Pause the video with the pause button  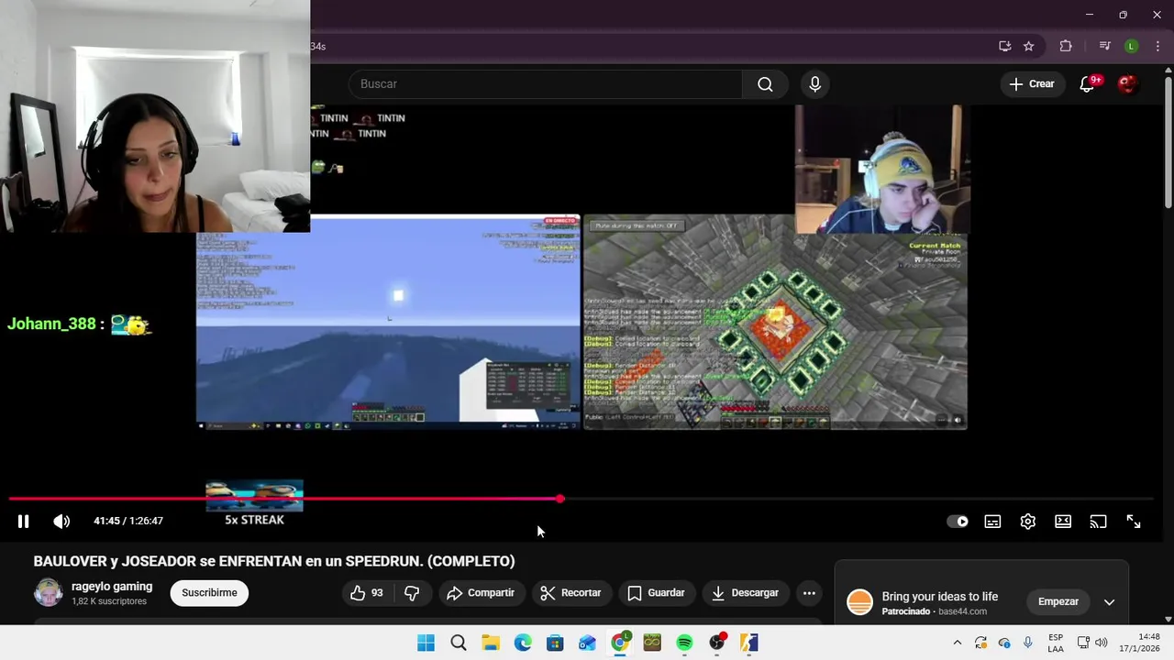[23, 521]
